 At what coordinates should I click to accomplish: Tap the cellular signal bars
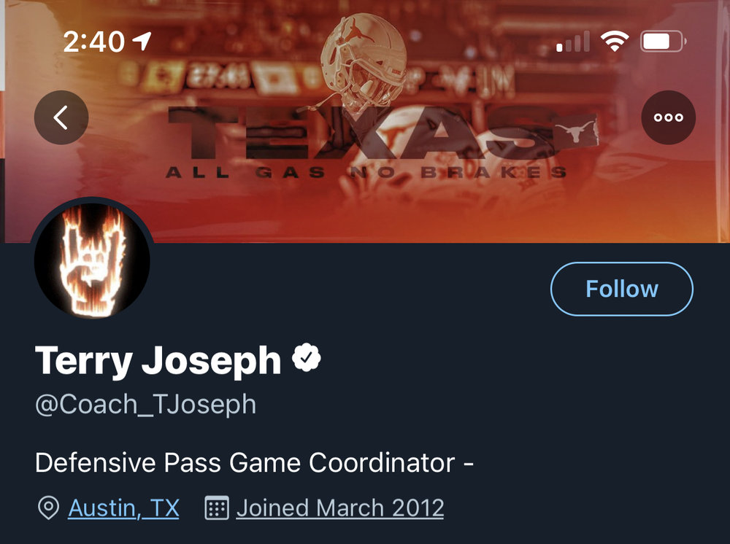coord(573,43)
